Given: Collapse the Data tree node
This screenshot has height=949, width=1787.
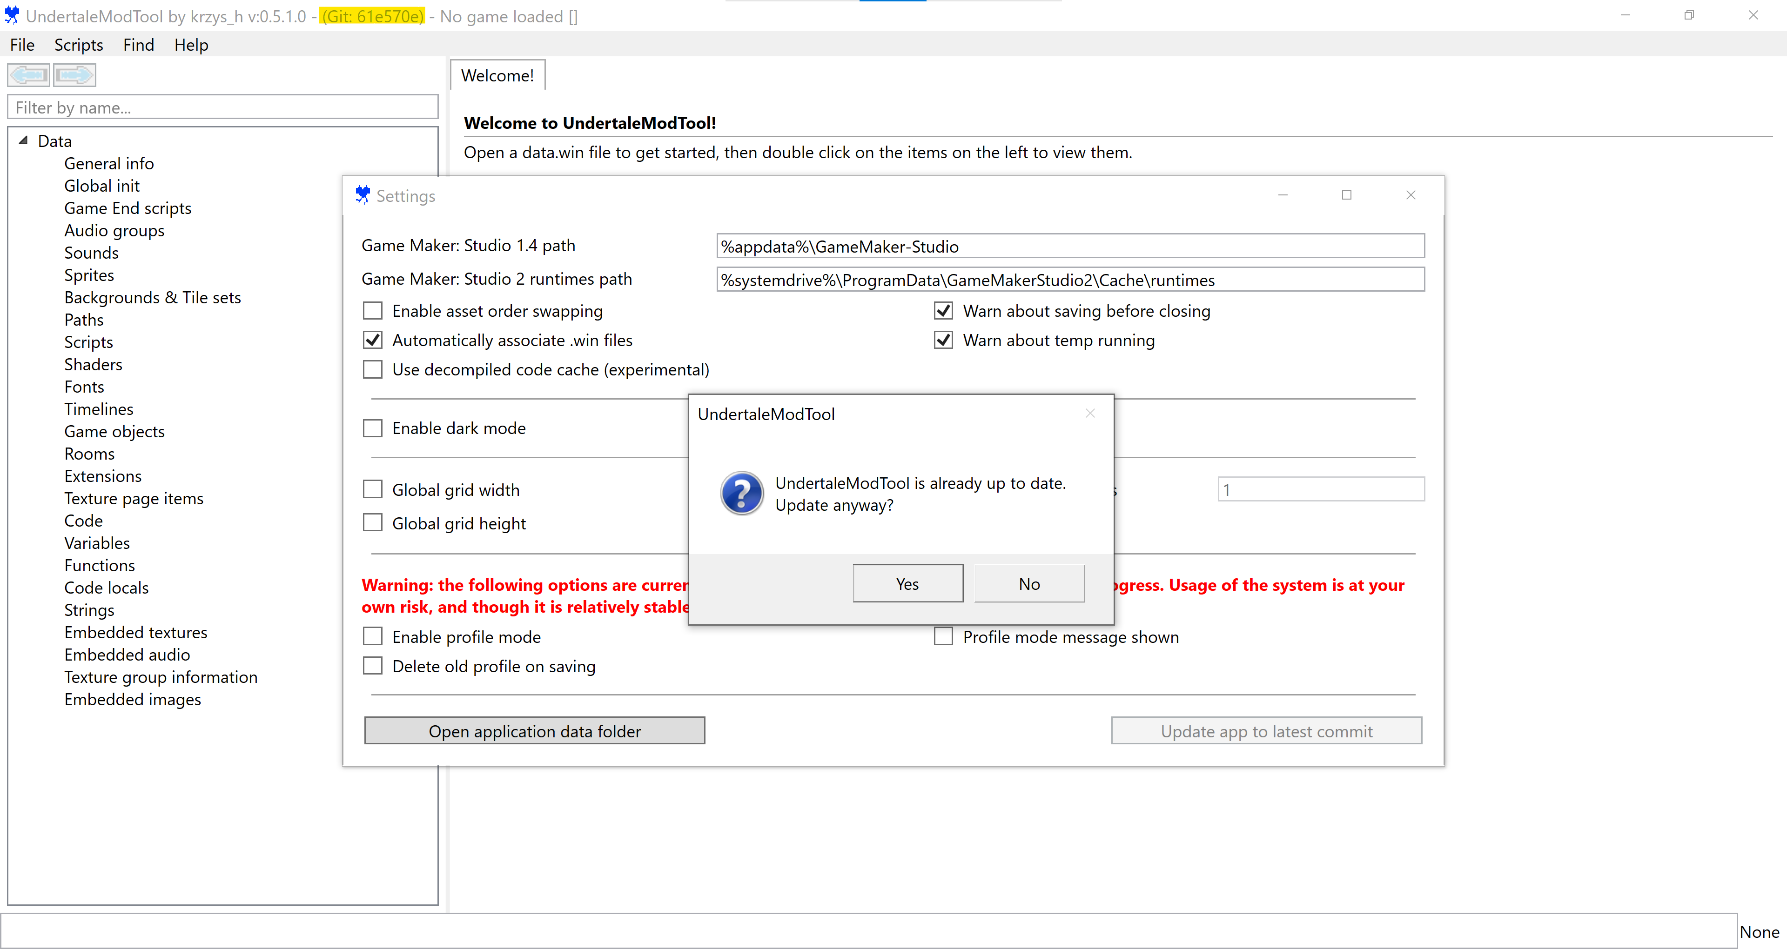Looking at the screenshot, I should tap(23, 140).
